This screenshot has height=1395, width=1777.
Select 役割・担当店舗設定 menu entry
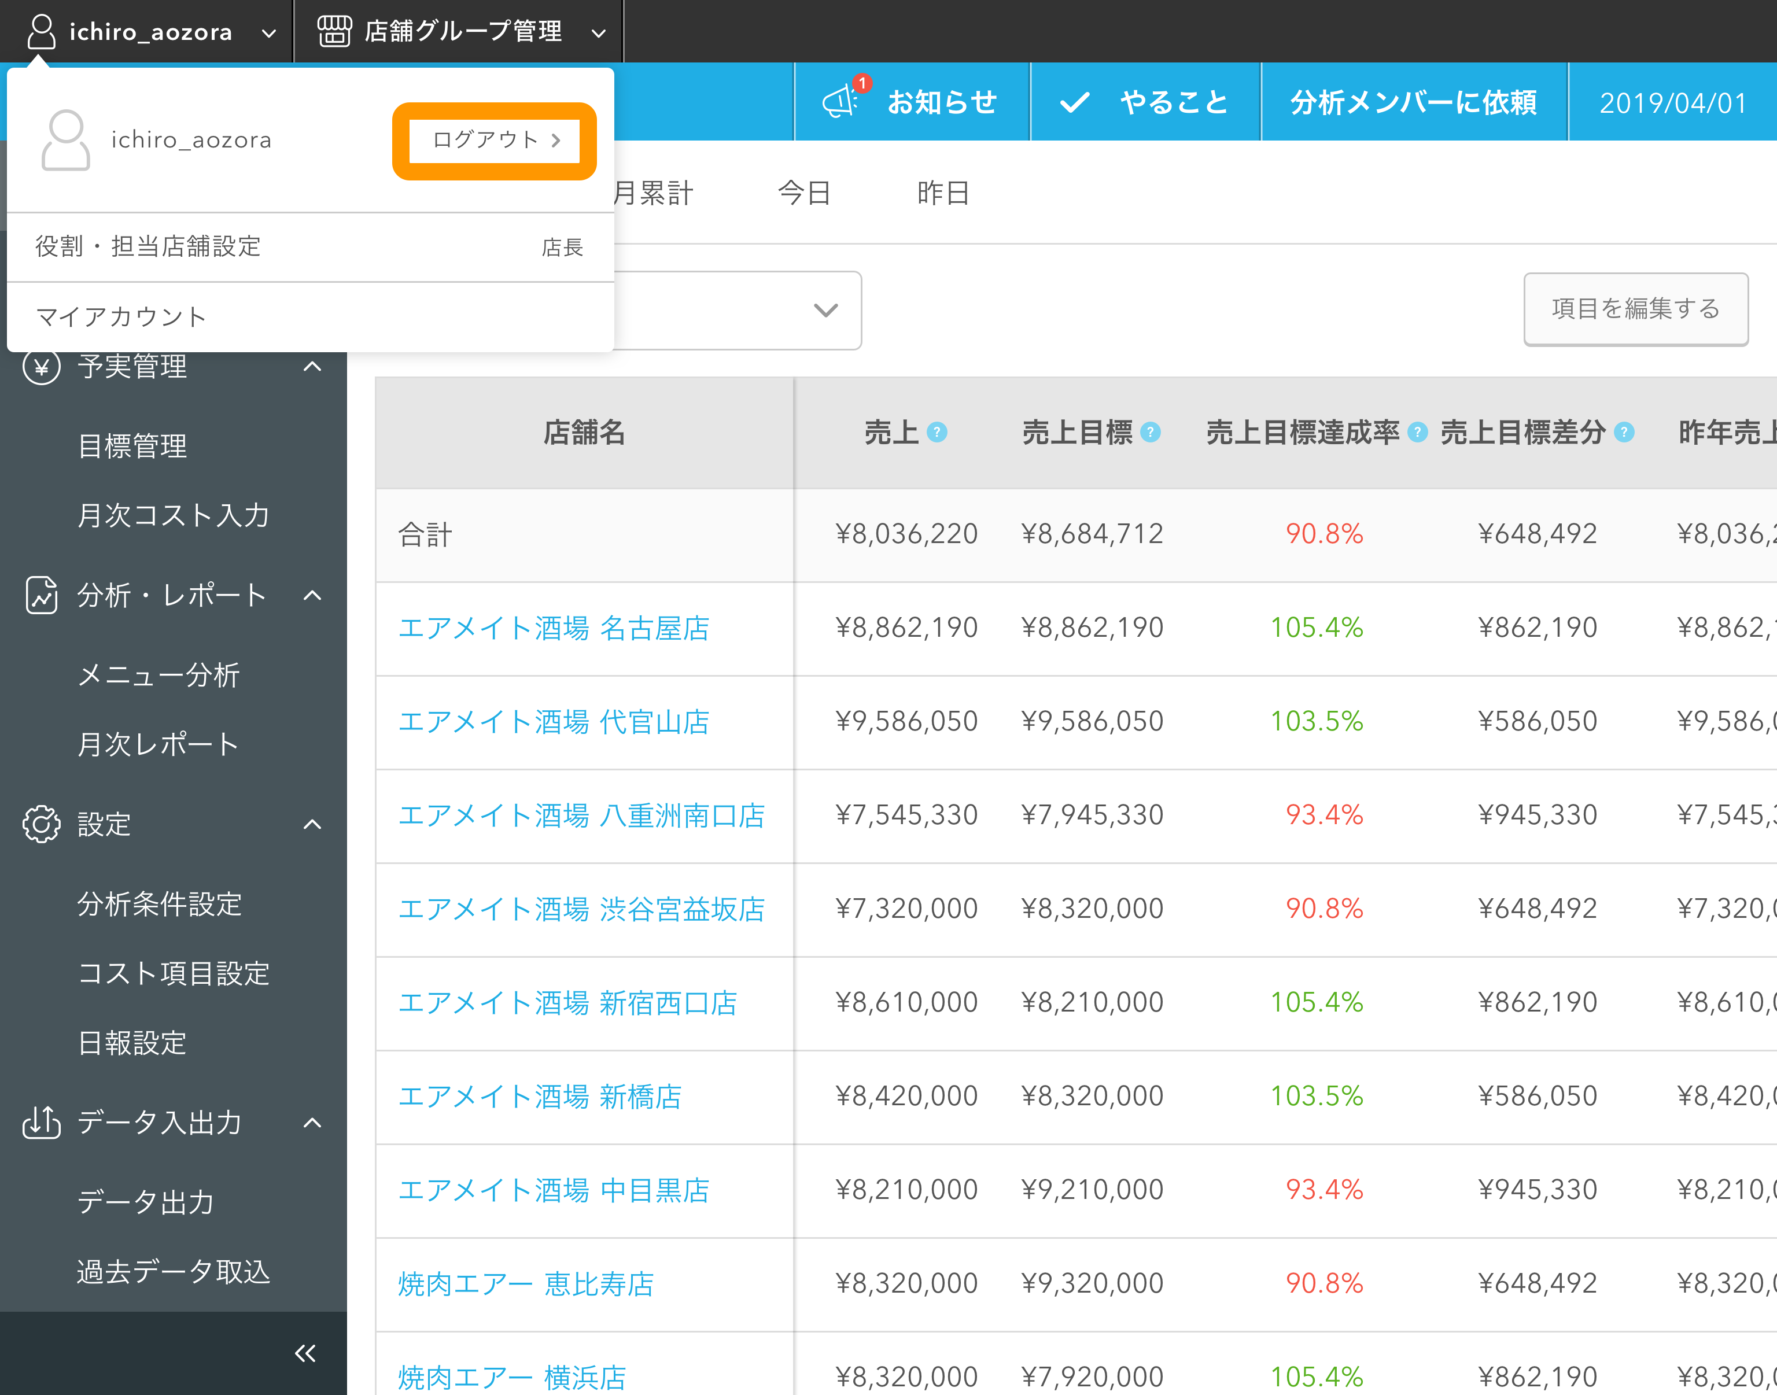pyautogui.click(x=310, y=246)
